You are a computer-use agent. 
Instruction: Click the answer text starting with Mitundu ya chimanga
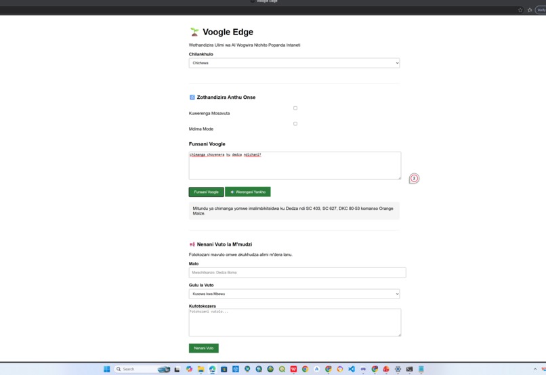coord(293,211)
